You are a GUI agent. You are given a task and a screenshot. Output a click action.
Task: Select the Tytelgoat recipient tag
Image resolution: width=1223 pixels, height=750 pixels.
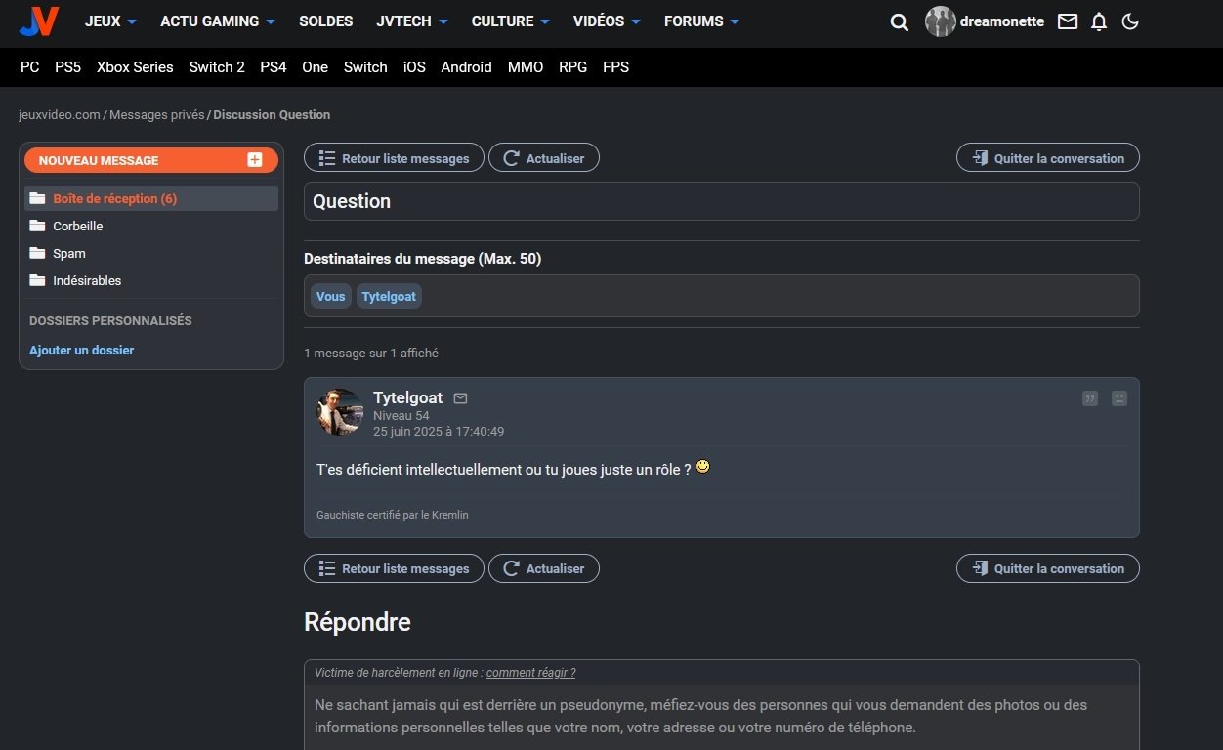click(x=389, y=296)
